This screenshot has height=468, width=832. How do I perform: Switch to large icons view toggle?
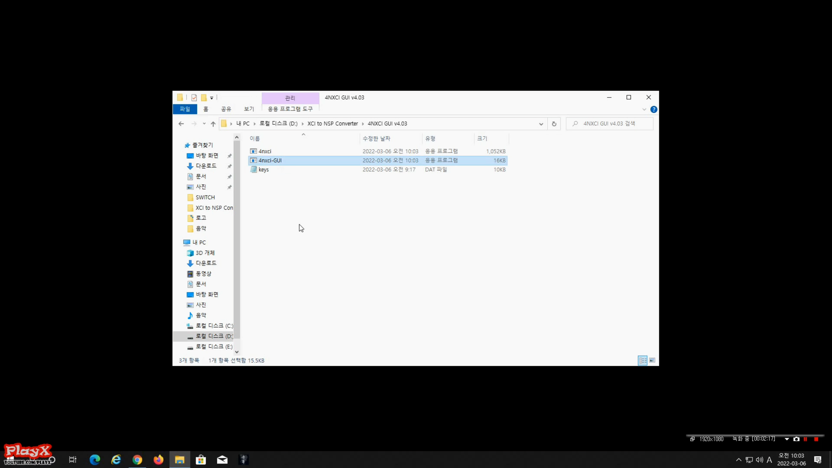pos(652,360)
